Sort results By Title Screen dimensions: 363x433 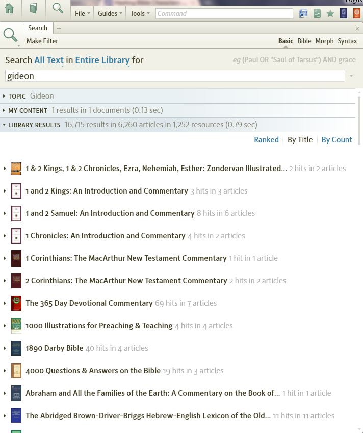300,140
